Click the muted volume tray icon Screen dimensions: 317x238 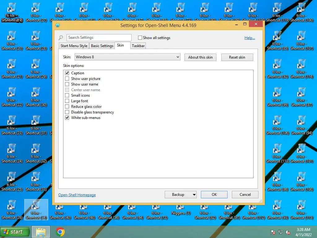pos(288,232)
